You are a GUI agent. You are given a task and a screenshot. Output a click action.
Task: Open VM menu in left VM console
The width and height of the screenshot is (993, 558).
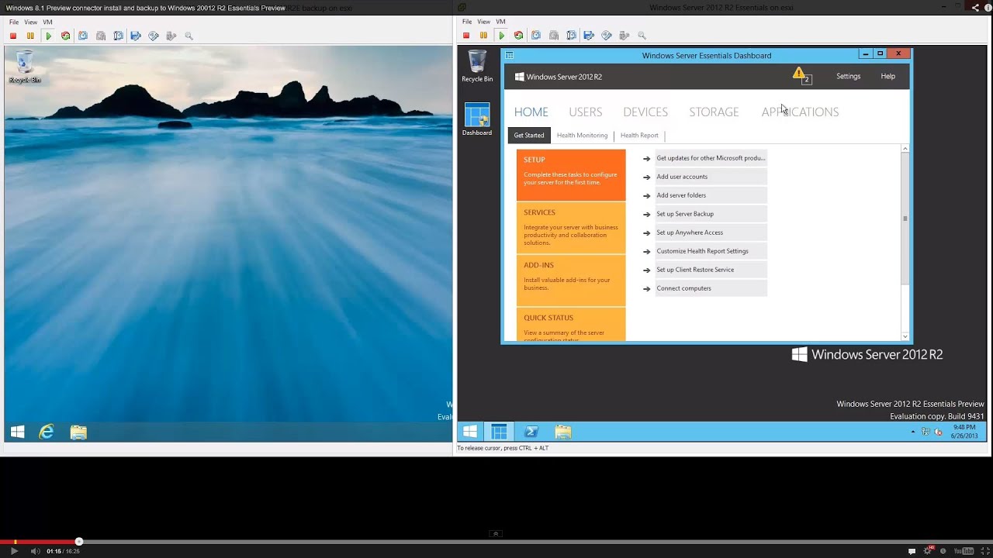48,22
